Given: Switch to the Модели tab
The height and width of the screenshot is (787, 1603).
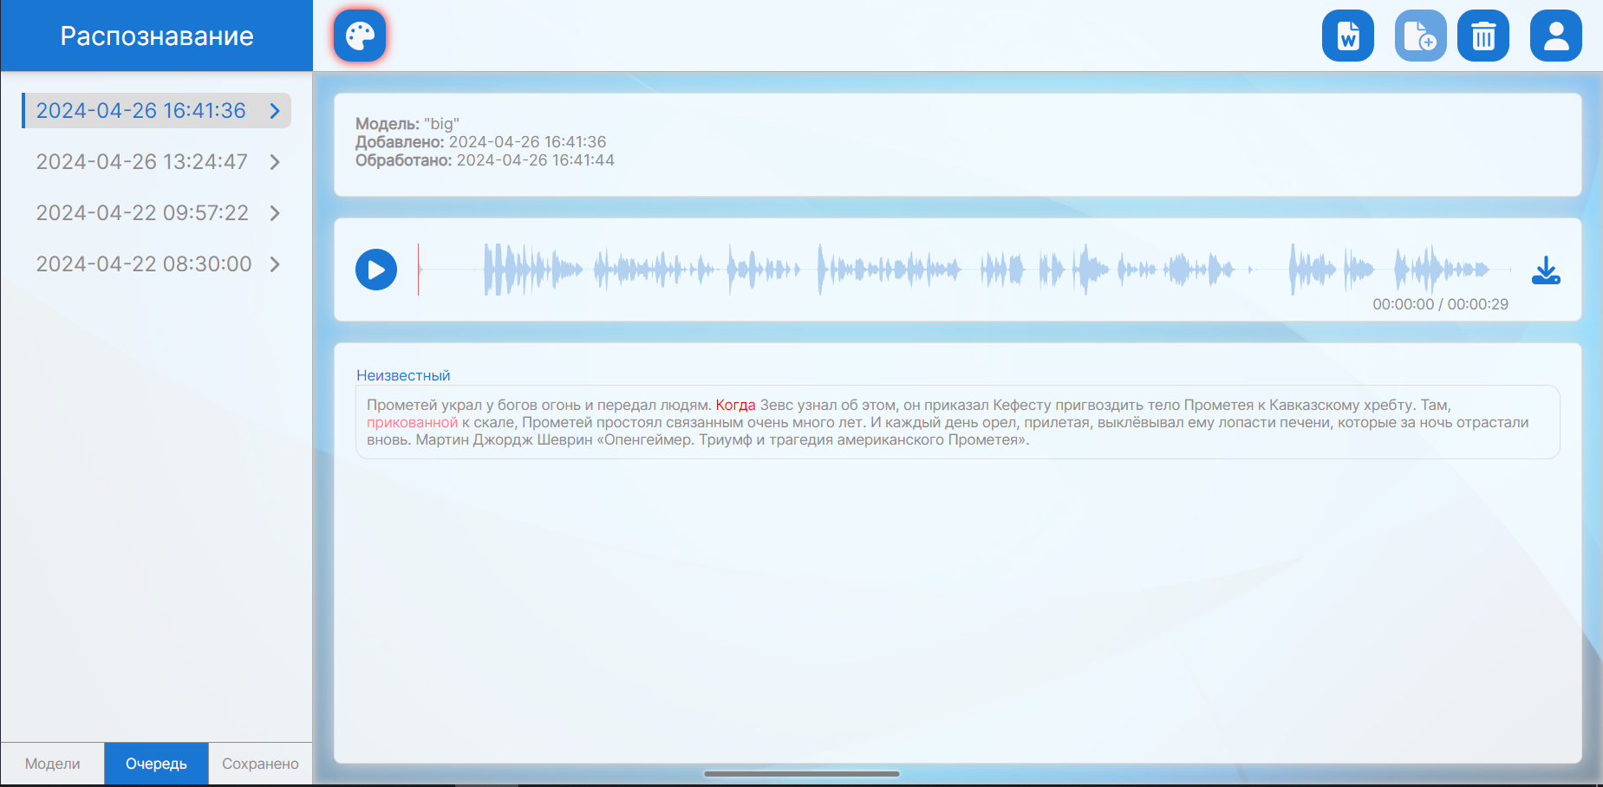Looking at the screenshot, I should tap(53, 764).
